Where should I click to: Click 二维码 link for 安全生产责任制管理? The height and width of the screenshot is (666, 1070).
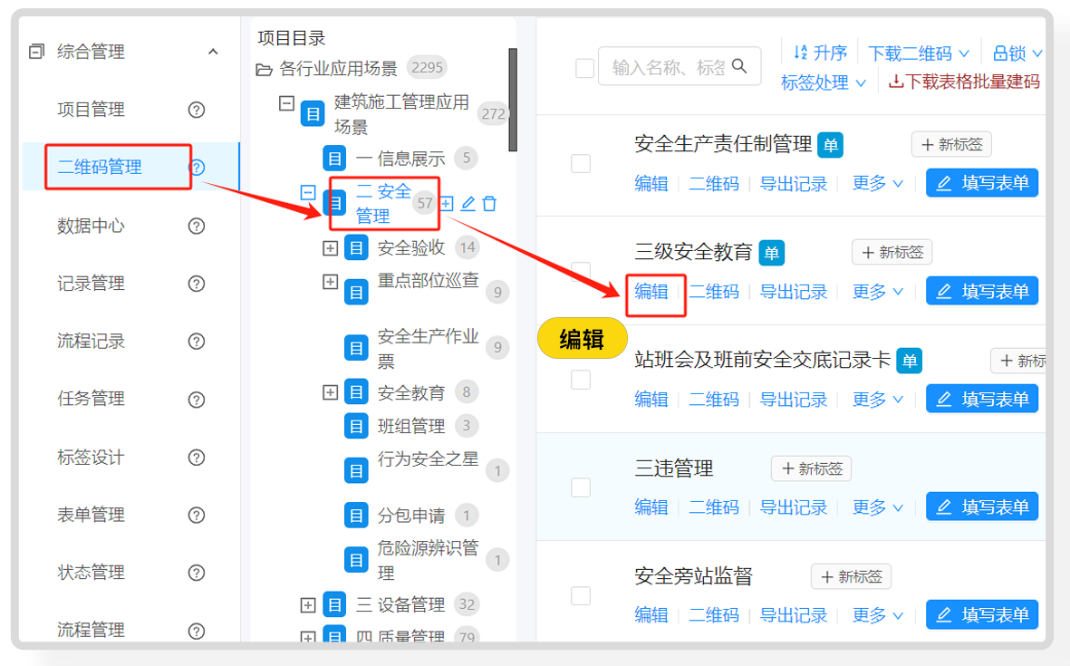[714, 184]
